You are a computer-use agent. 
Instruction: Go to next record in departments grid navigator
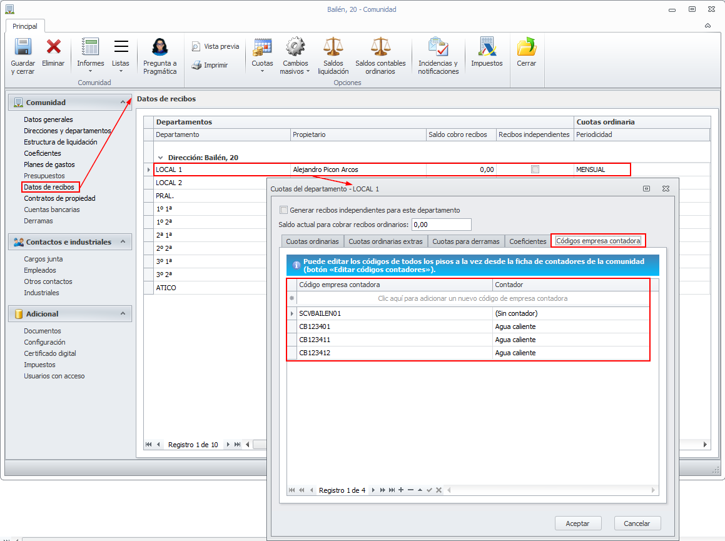tap(228, 444)
